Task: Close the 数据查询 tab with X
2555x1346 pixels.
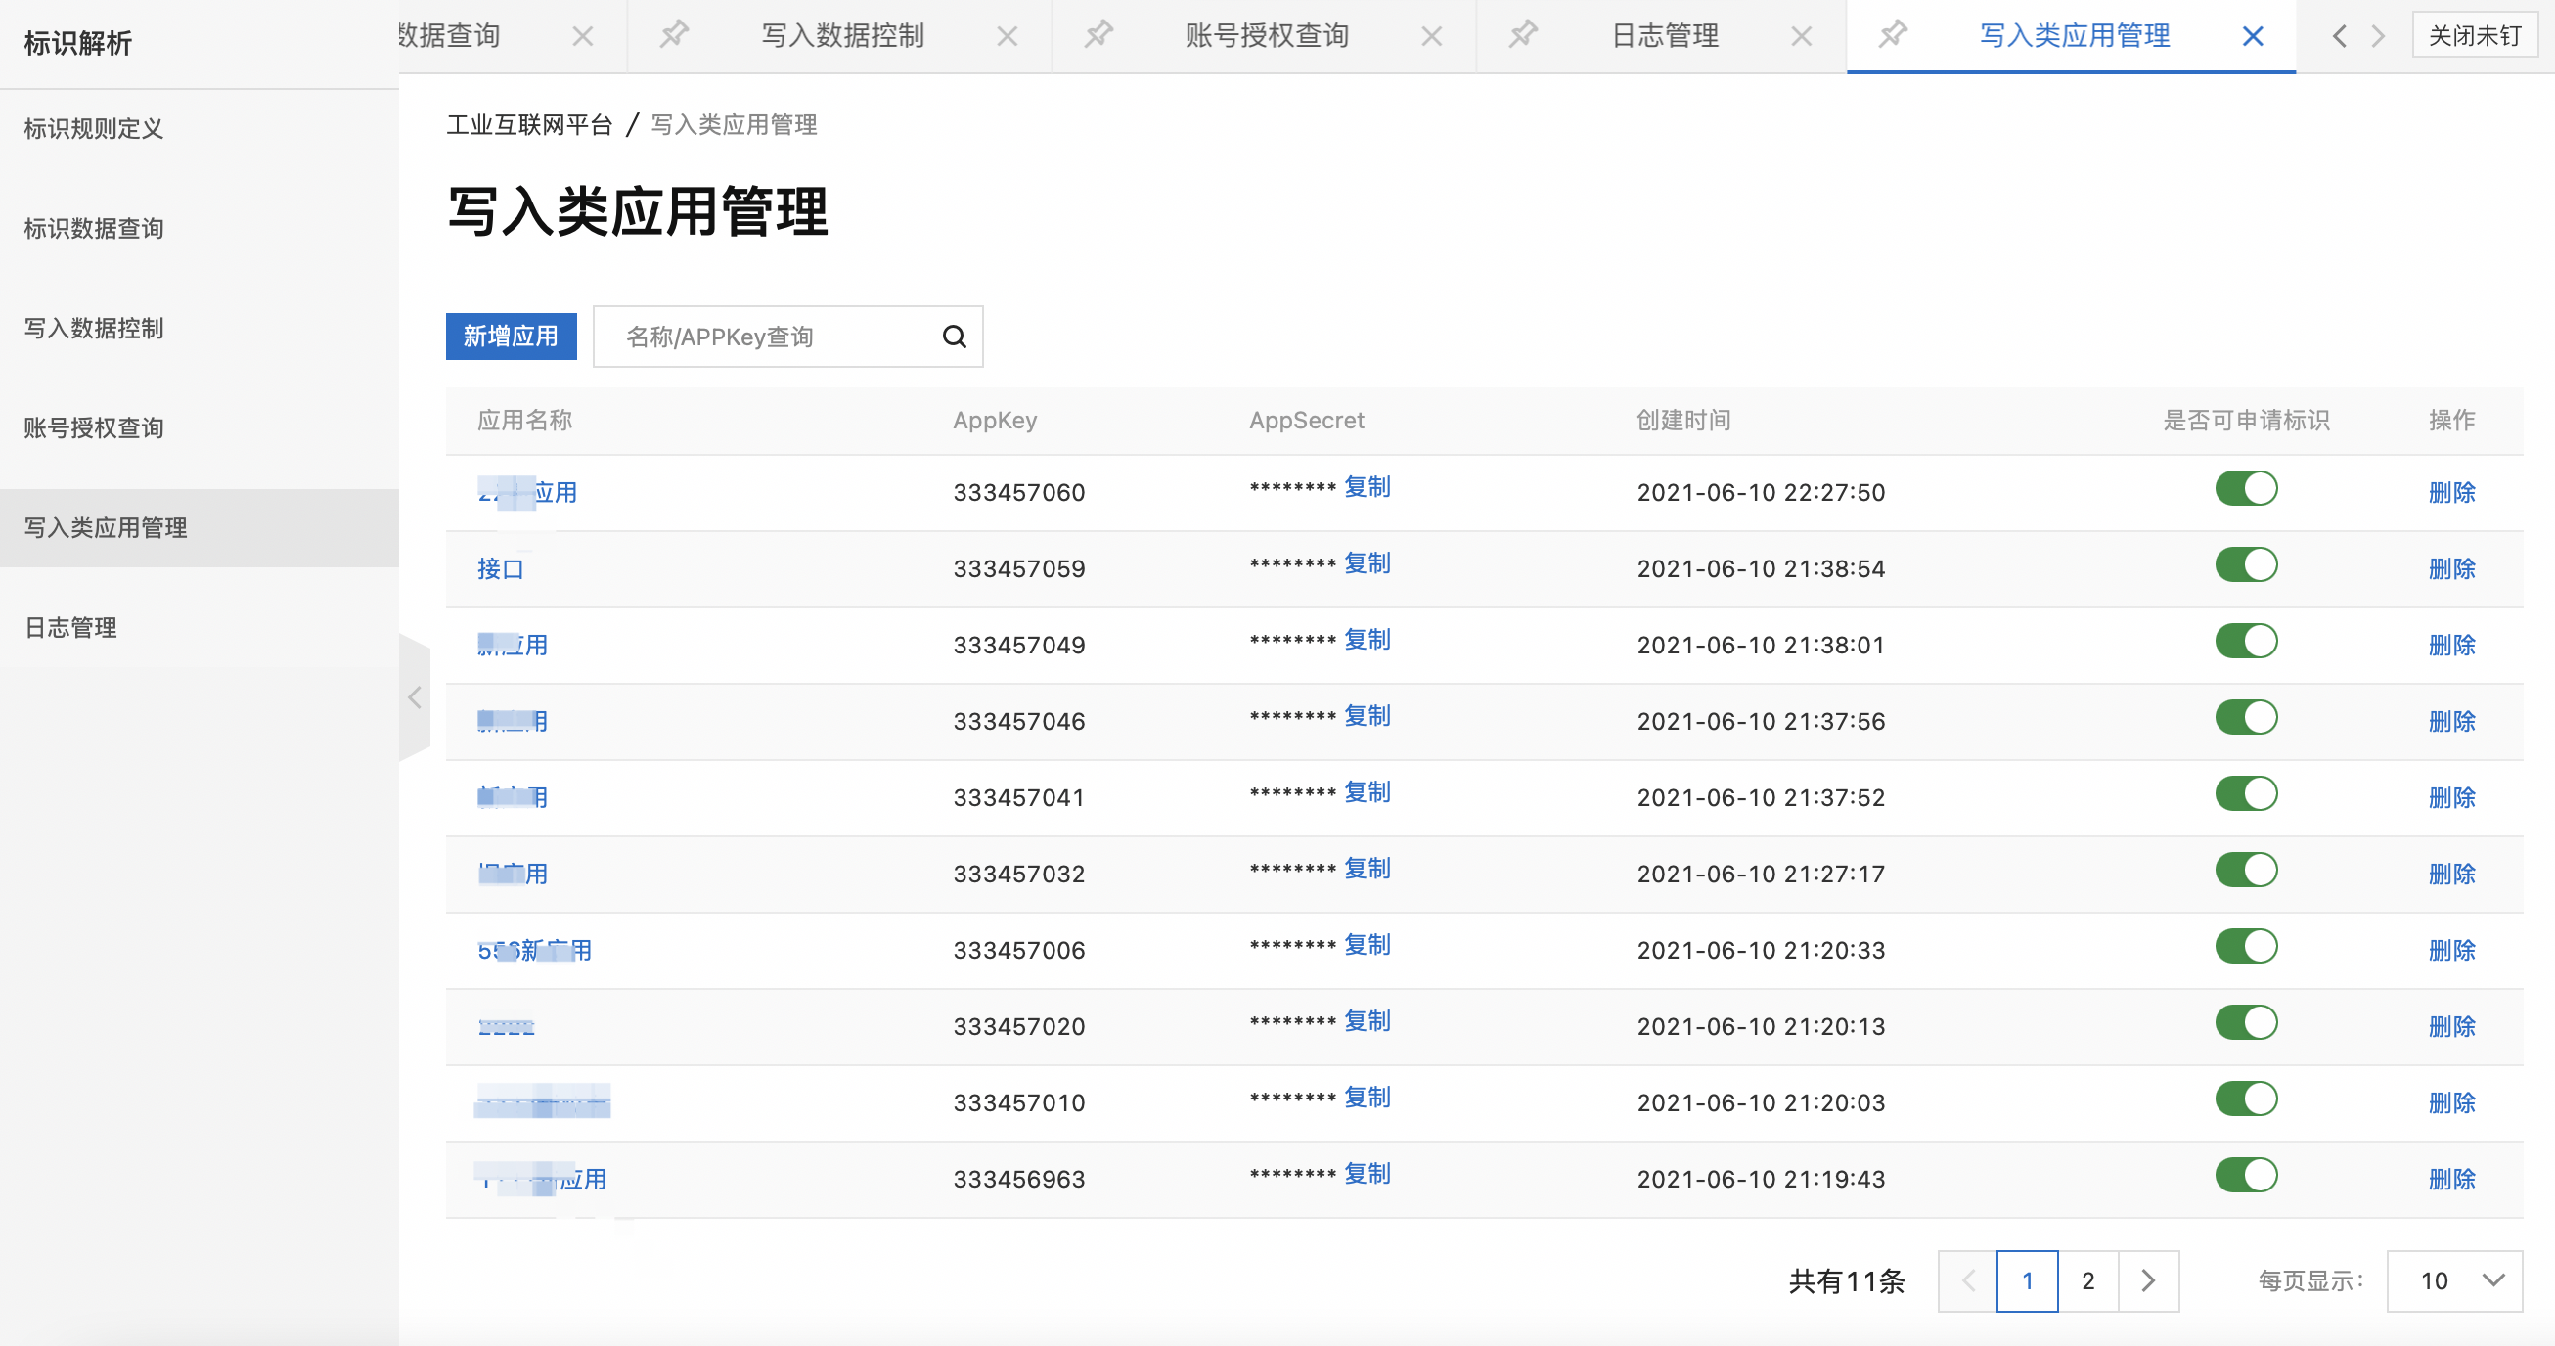Action: [x=583, y=37]
